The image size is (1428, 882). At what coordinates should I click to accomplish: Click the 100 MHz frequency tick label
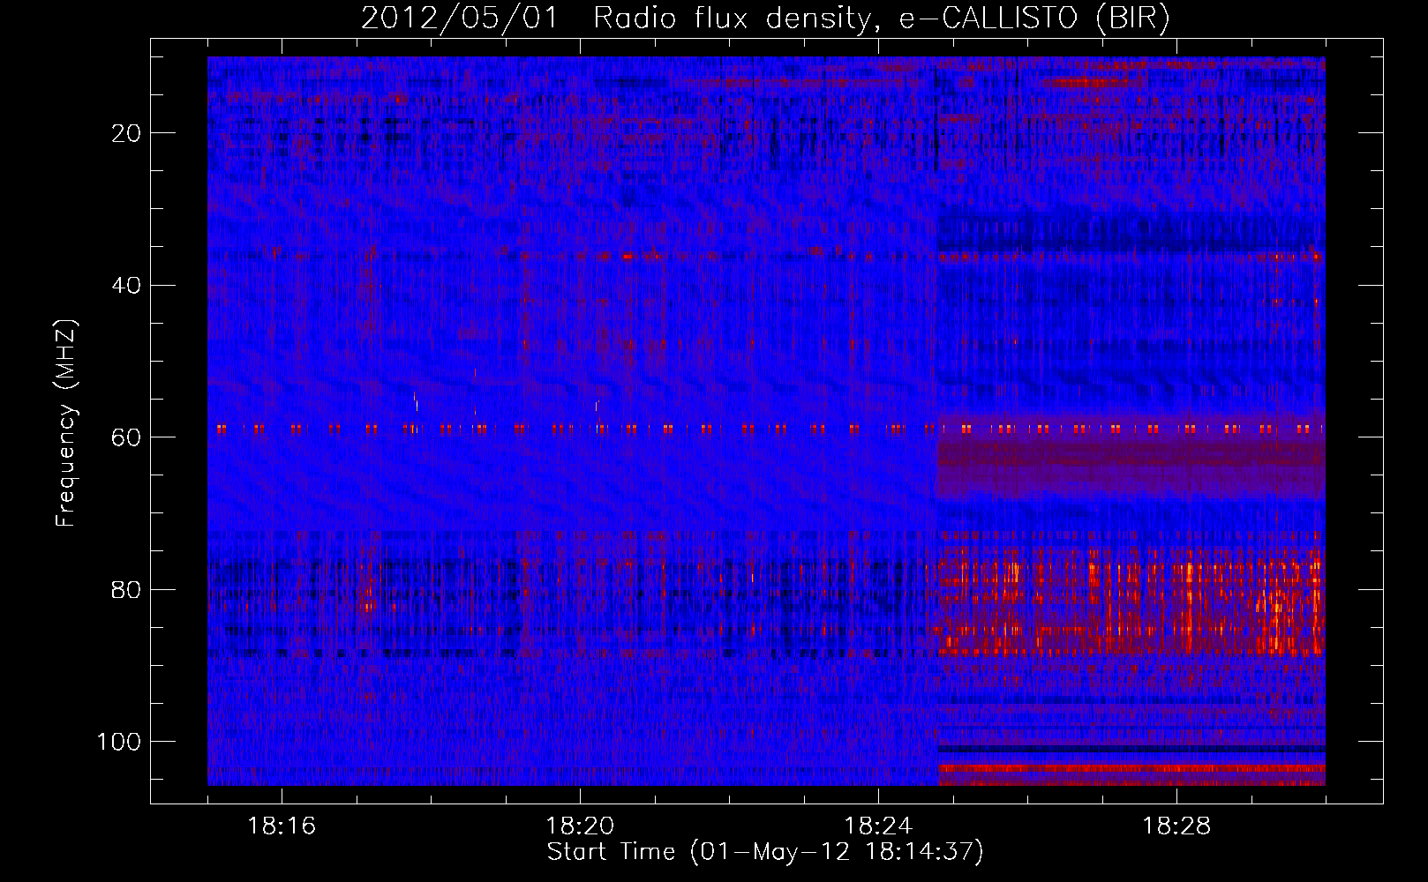(119, 741)
